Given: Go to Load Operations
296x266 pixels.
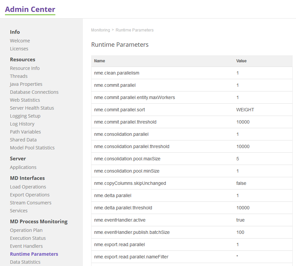Looking at the screenshot, I should (28, 187).
